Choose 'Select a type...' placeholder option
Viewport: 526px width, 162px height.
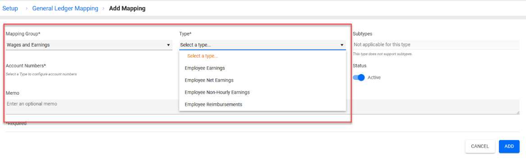(x=263, y=56)
